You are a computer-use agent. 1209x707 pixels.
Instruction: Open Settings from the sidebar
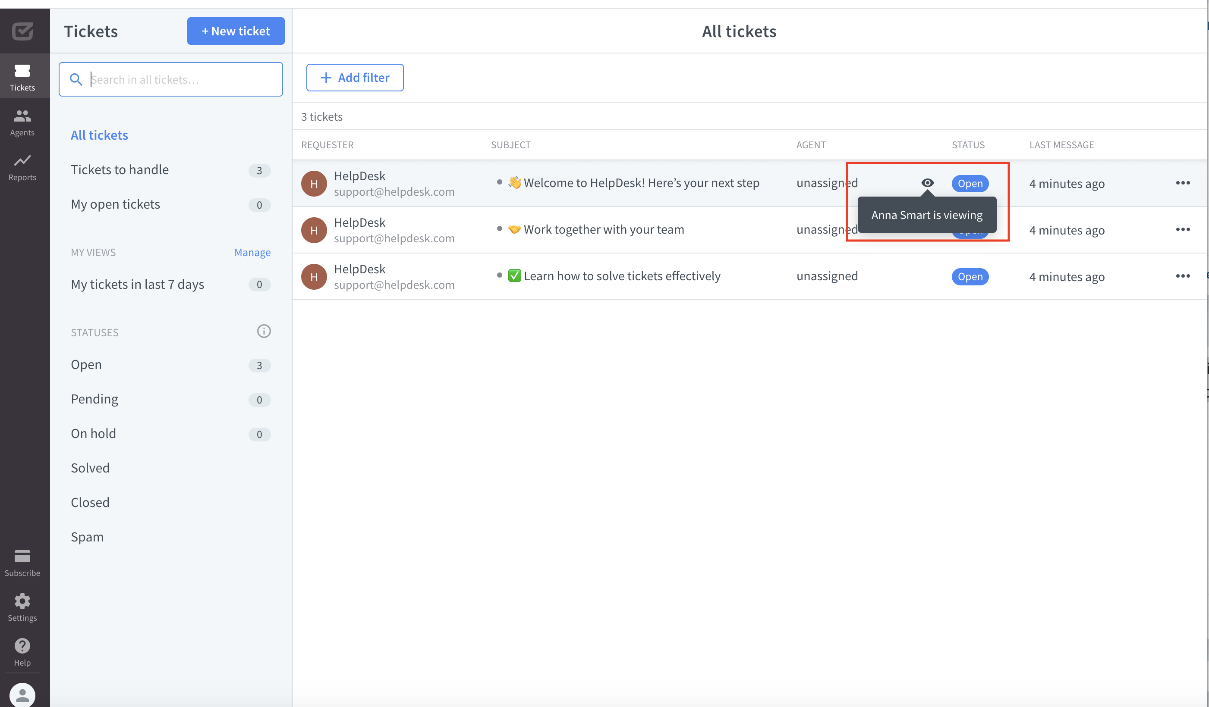click(22, 608)
